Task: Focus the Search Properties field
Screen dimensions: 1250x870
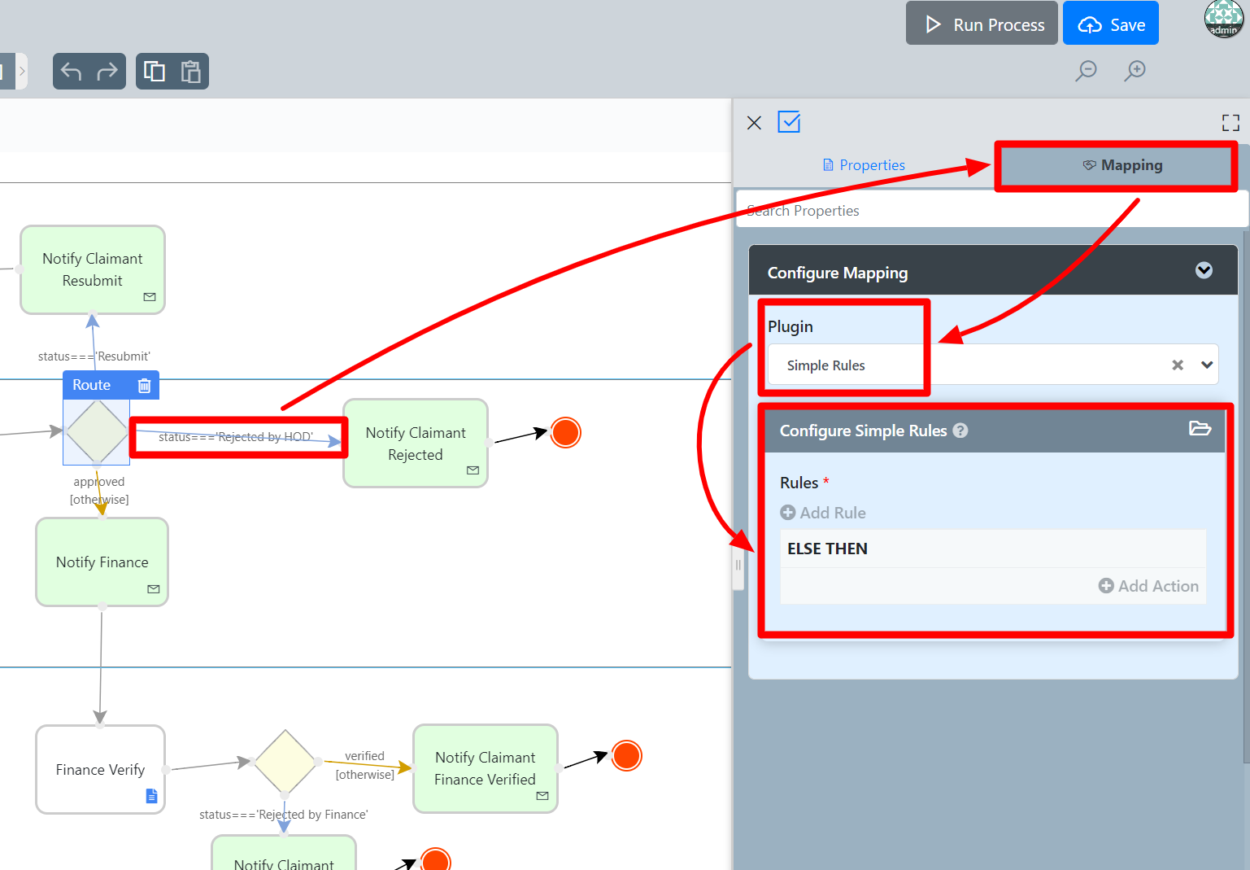Action: pyautogui.click(x=992, y=211)
